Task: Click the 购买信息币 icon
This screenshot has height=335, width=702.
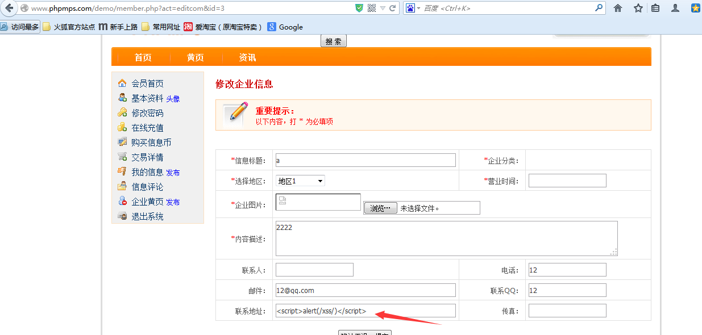Action: coord(122,142)
